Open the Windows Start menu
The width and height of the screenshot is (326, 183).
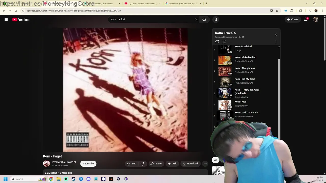(5, 179)
